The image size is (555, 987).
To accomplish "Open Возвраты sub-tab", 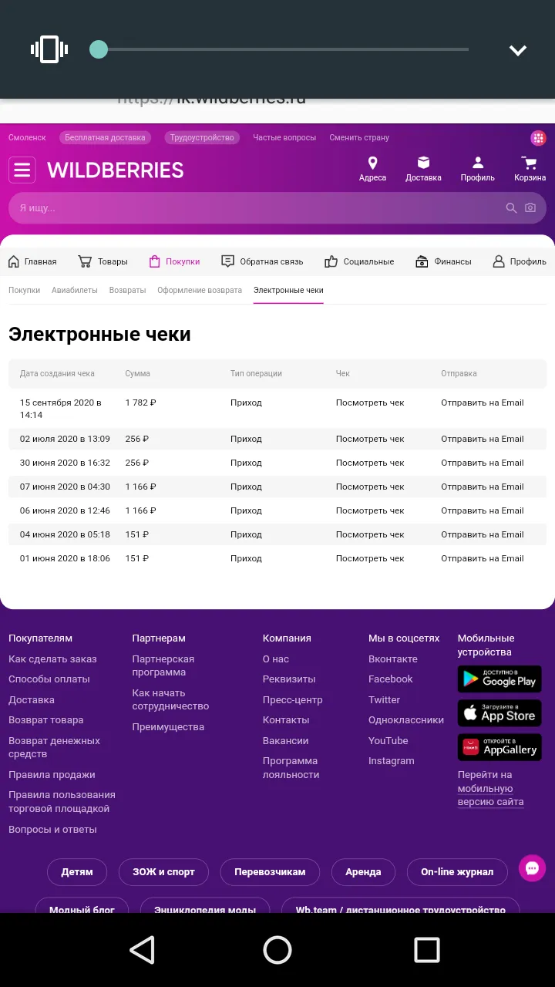I will 127,291.
